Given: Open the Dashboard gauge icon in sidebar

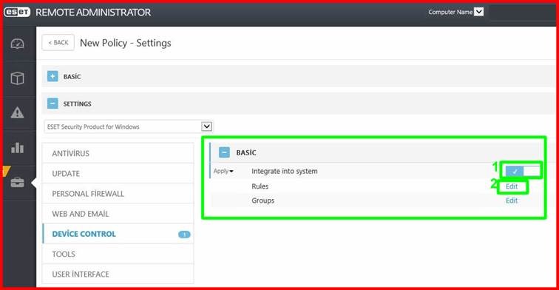Looking at the screenshot, I should pyautogui.click(x=17, y=44).
